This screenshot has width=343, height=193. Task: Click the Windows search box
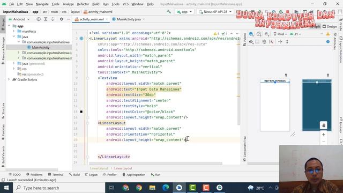[59, 188]
